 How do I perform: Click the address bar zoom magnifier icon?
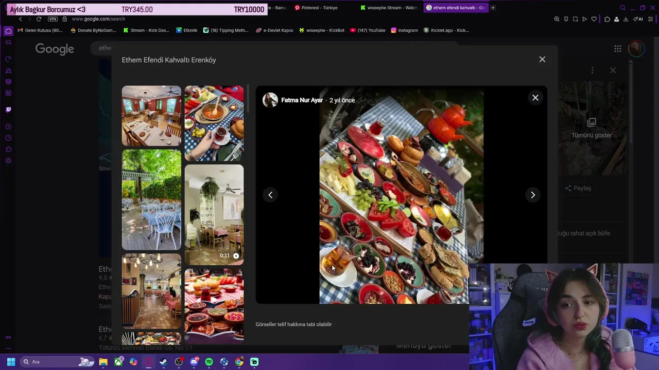(x=557, y=19)
